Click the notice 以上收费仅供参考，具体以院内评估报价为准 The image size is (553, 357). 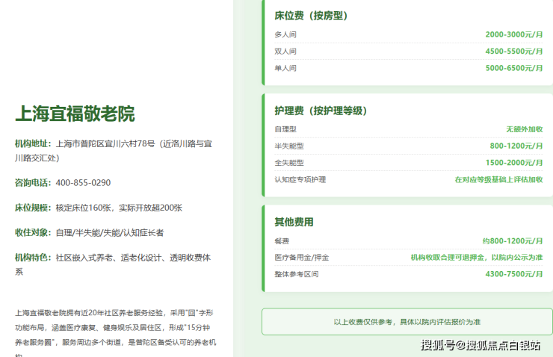coord(407,322)
